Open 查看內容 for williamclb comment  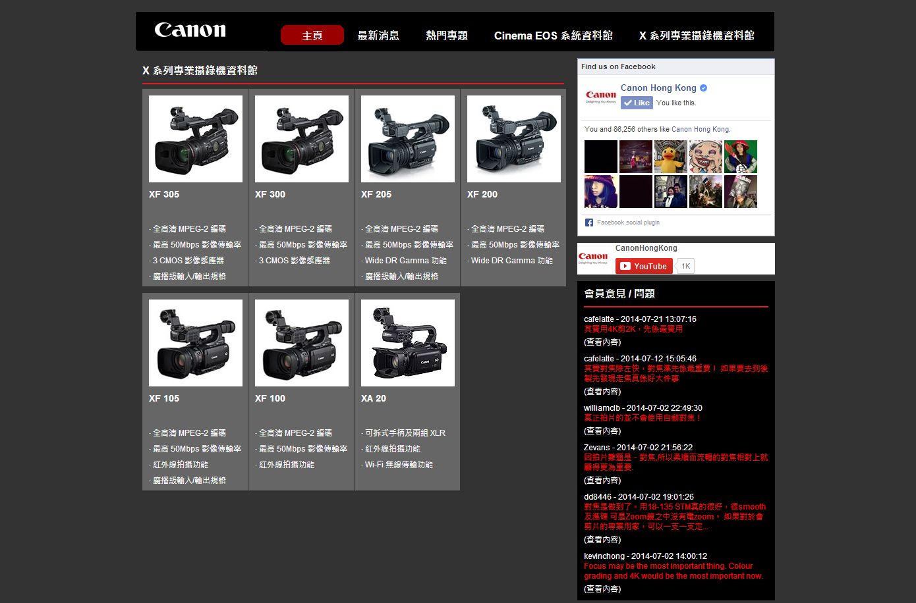pyautogui.click(x=602, y=431)
